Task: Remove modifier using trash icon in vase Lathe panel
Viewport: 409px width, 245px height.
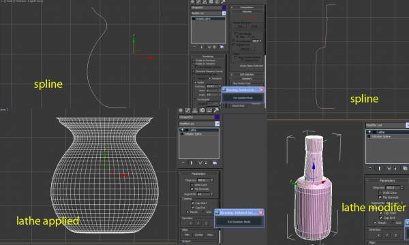Action: (x=206, y=163)
